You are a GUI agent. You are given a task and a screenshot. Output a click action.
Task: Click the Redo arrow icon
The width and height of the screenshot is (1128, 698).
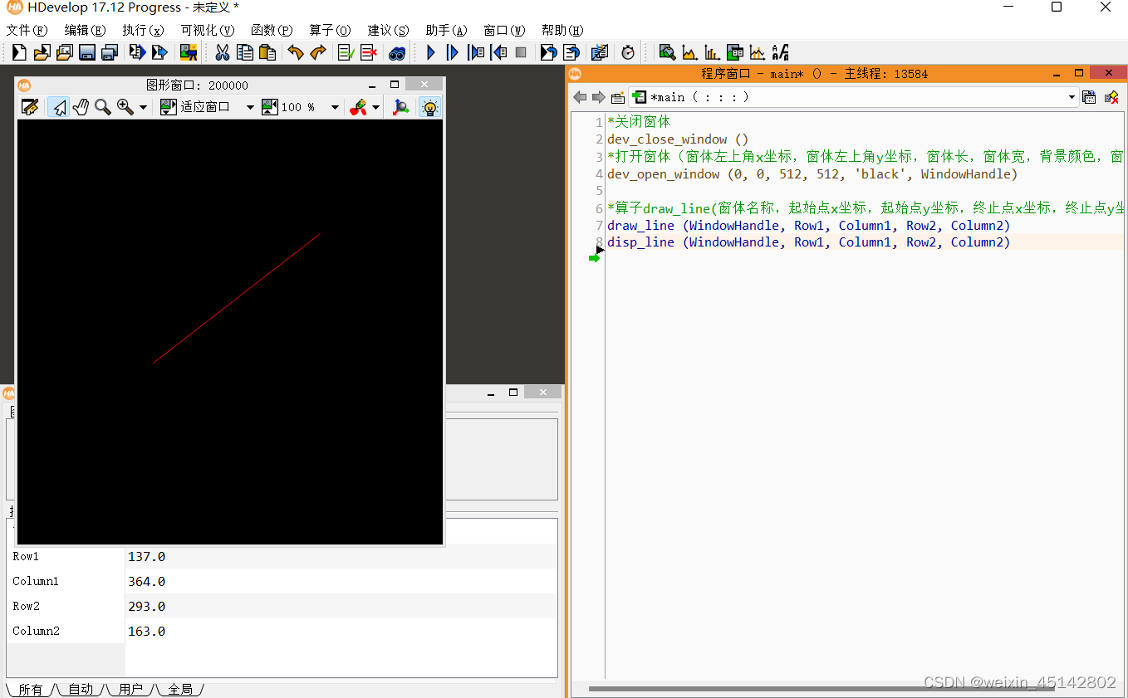318,52
